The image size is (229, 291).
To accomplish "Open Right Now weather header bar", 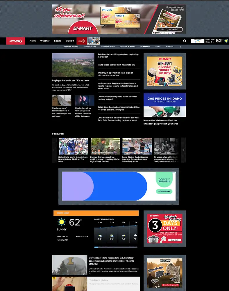I will [x=96, y=213].
